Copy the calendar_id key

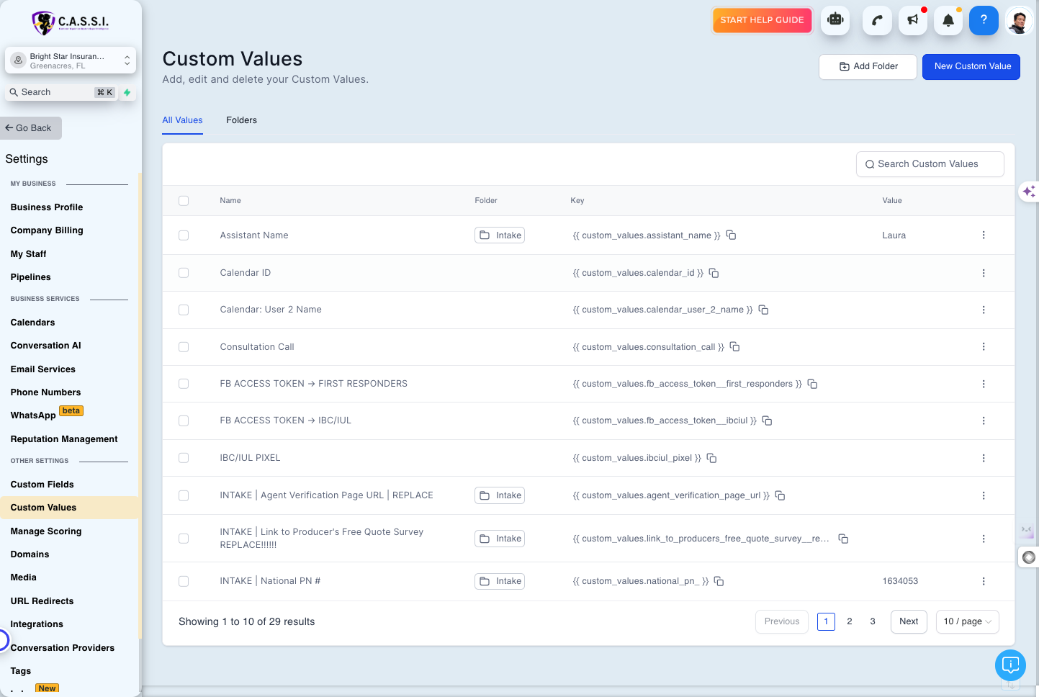tap(714, 273)
